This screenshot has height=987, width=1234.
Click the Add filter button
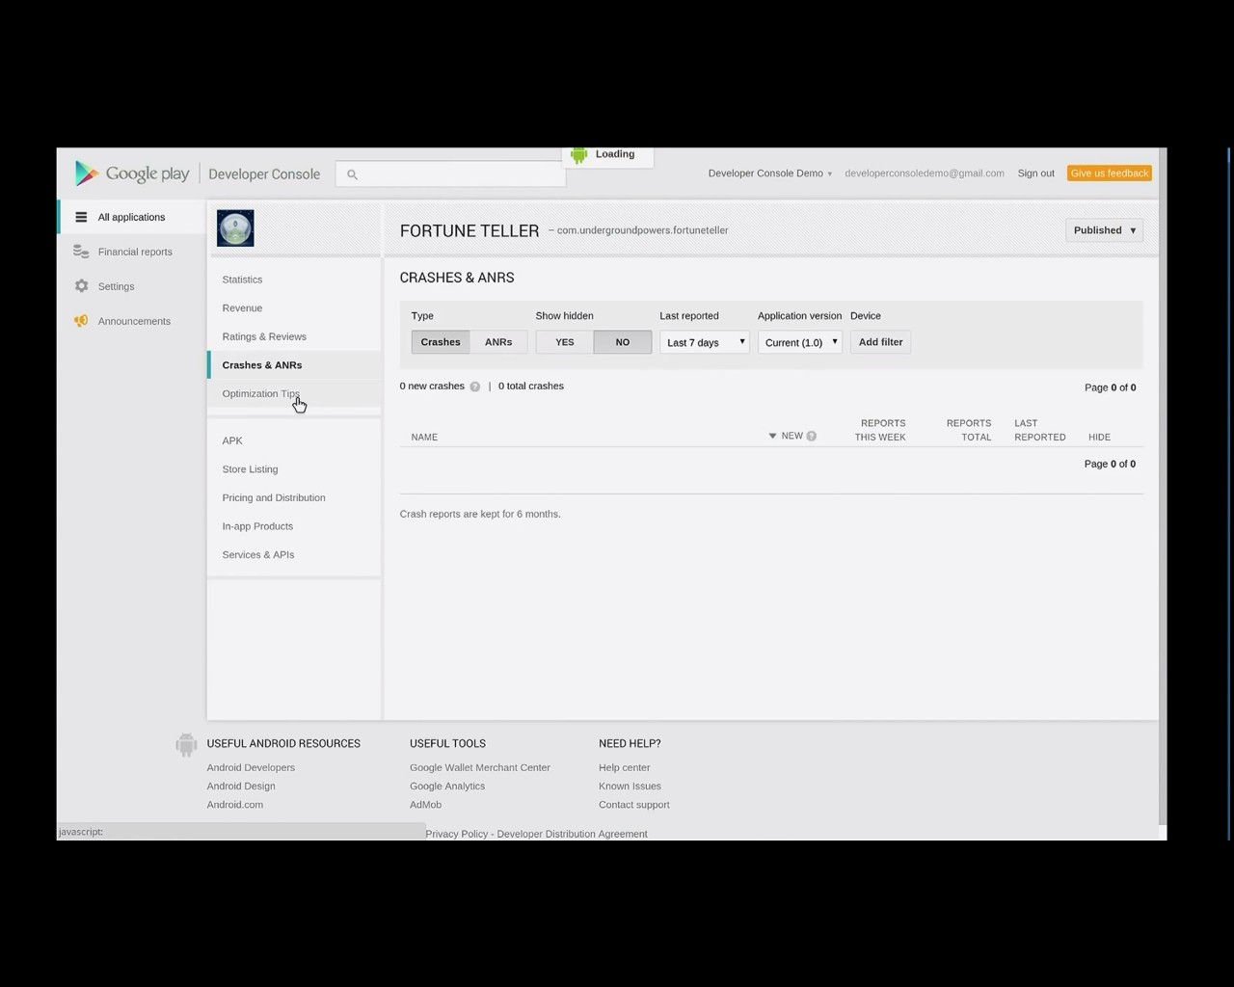[880, 342]
